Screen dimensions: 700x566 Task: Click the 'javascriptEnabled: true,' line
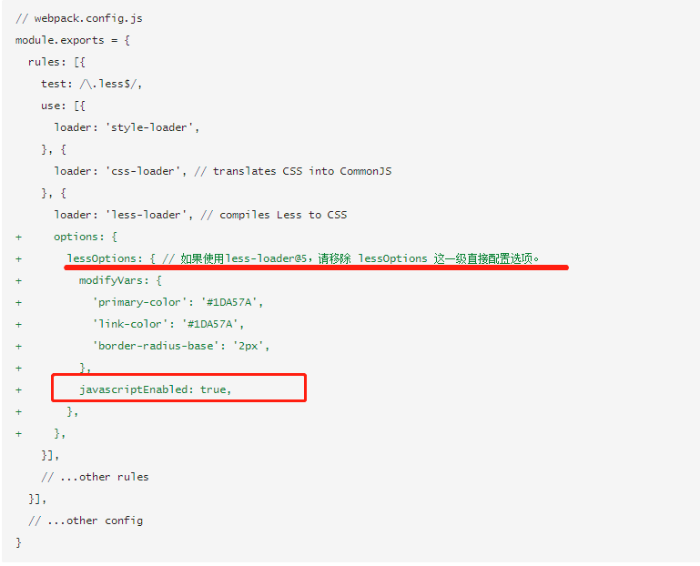(156, 389)
